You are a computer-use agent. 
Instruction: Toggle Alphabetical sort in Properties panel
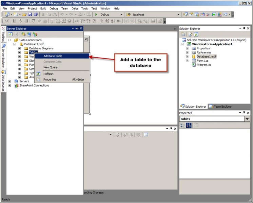[189, 126]
